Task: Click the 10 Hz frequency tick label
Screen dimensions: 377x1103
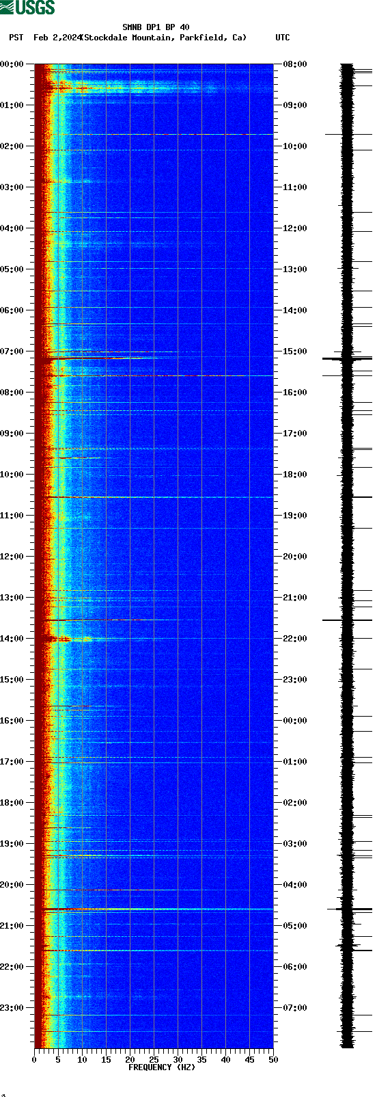Action: click(x=82, y=1060)
